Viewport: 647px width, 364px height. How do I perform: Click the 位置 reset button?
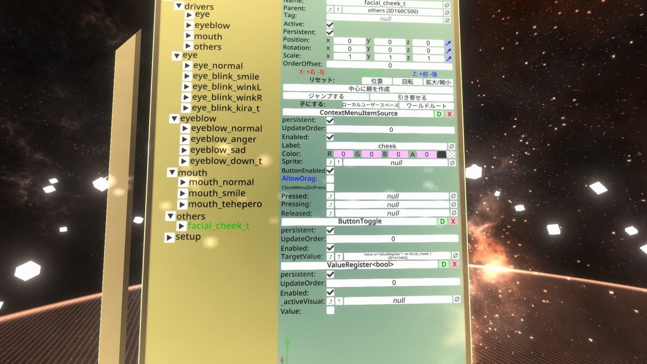(x=376, y=81)
